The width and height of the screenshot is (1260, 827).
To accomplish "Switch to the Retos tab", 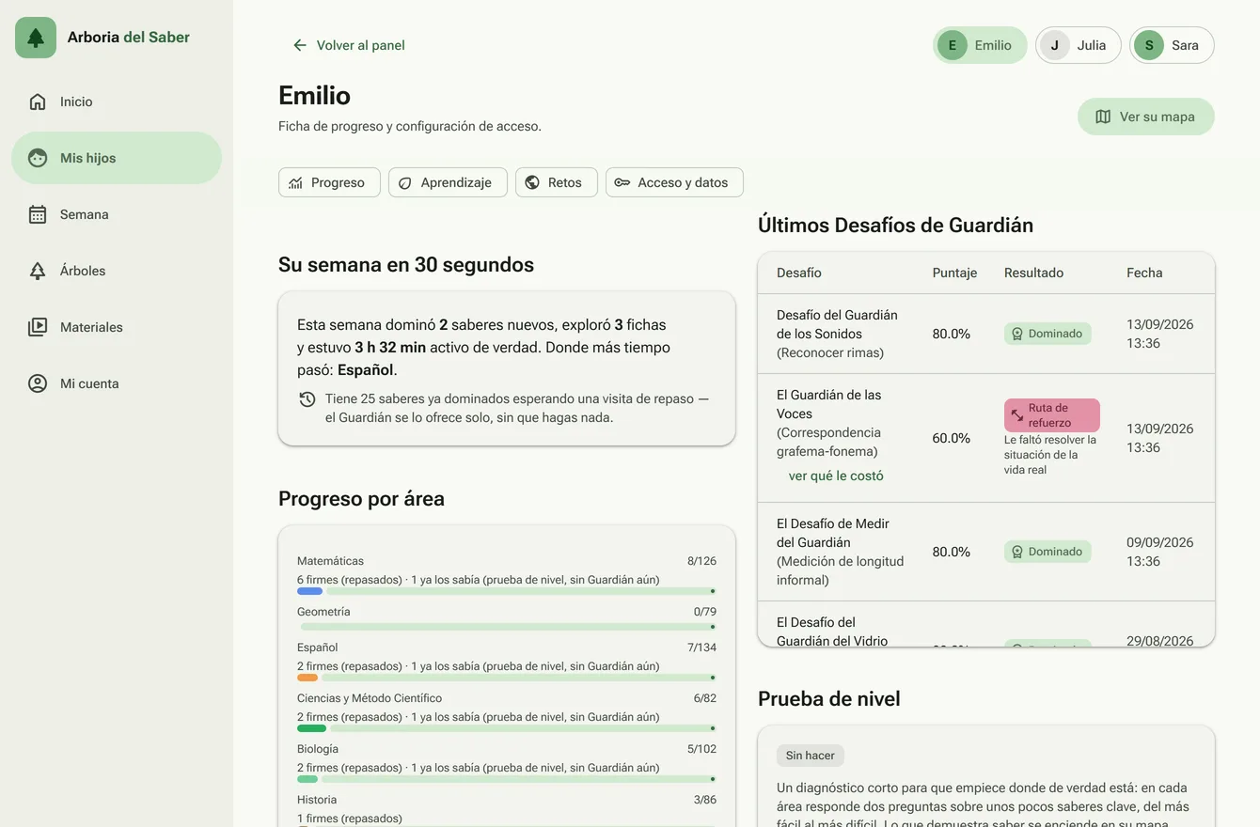I will 557,182.
